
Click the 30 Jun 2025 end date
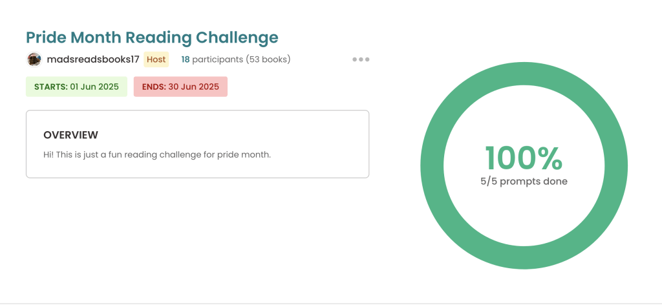(194, 87)
